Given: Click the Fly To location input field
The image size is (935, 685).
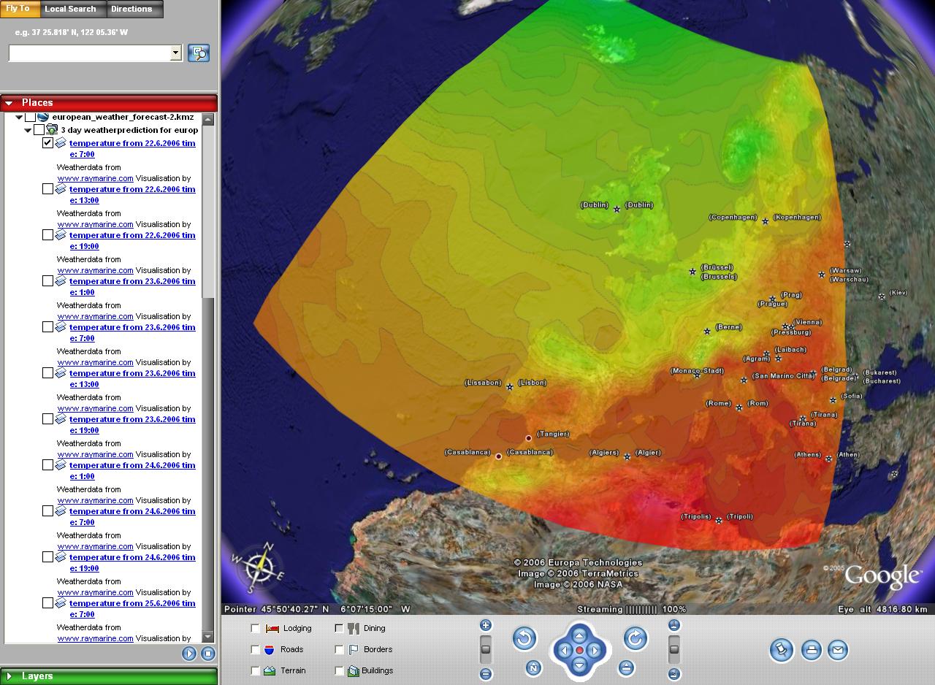Looking at the screenshot, I should click(x=88, y=53).
